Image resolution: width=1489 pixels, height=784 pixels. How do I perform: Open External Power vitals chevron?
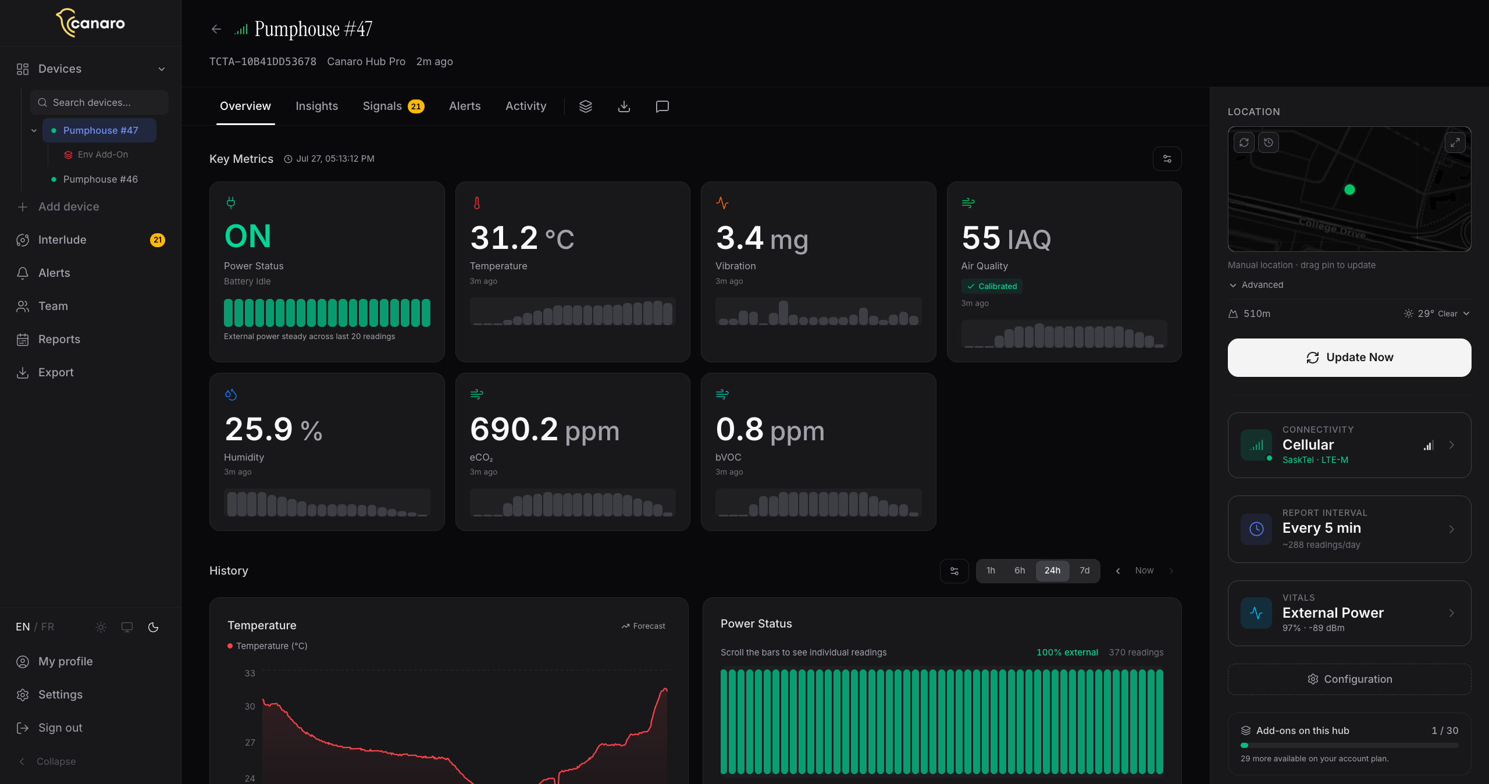pyautogui.click(x=1452, y=613)
